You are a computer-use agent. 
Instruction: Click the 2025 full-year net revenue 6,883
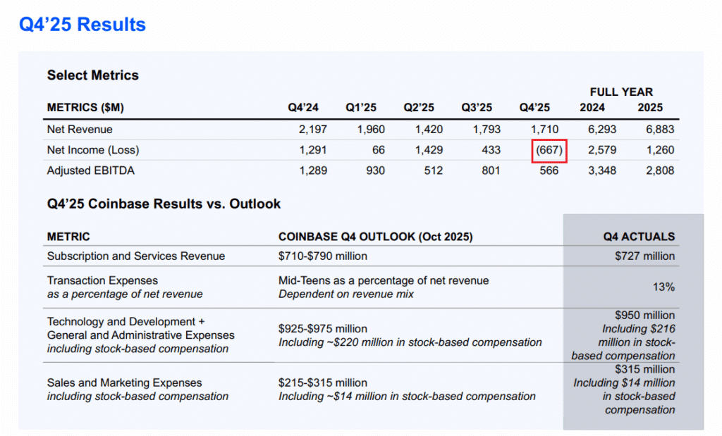660,130
